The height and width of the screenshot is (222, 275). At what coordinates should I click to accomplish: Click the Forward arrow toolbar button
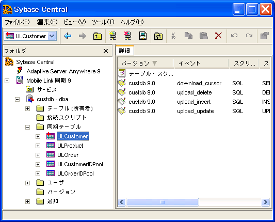point(82,36)
